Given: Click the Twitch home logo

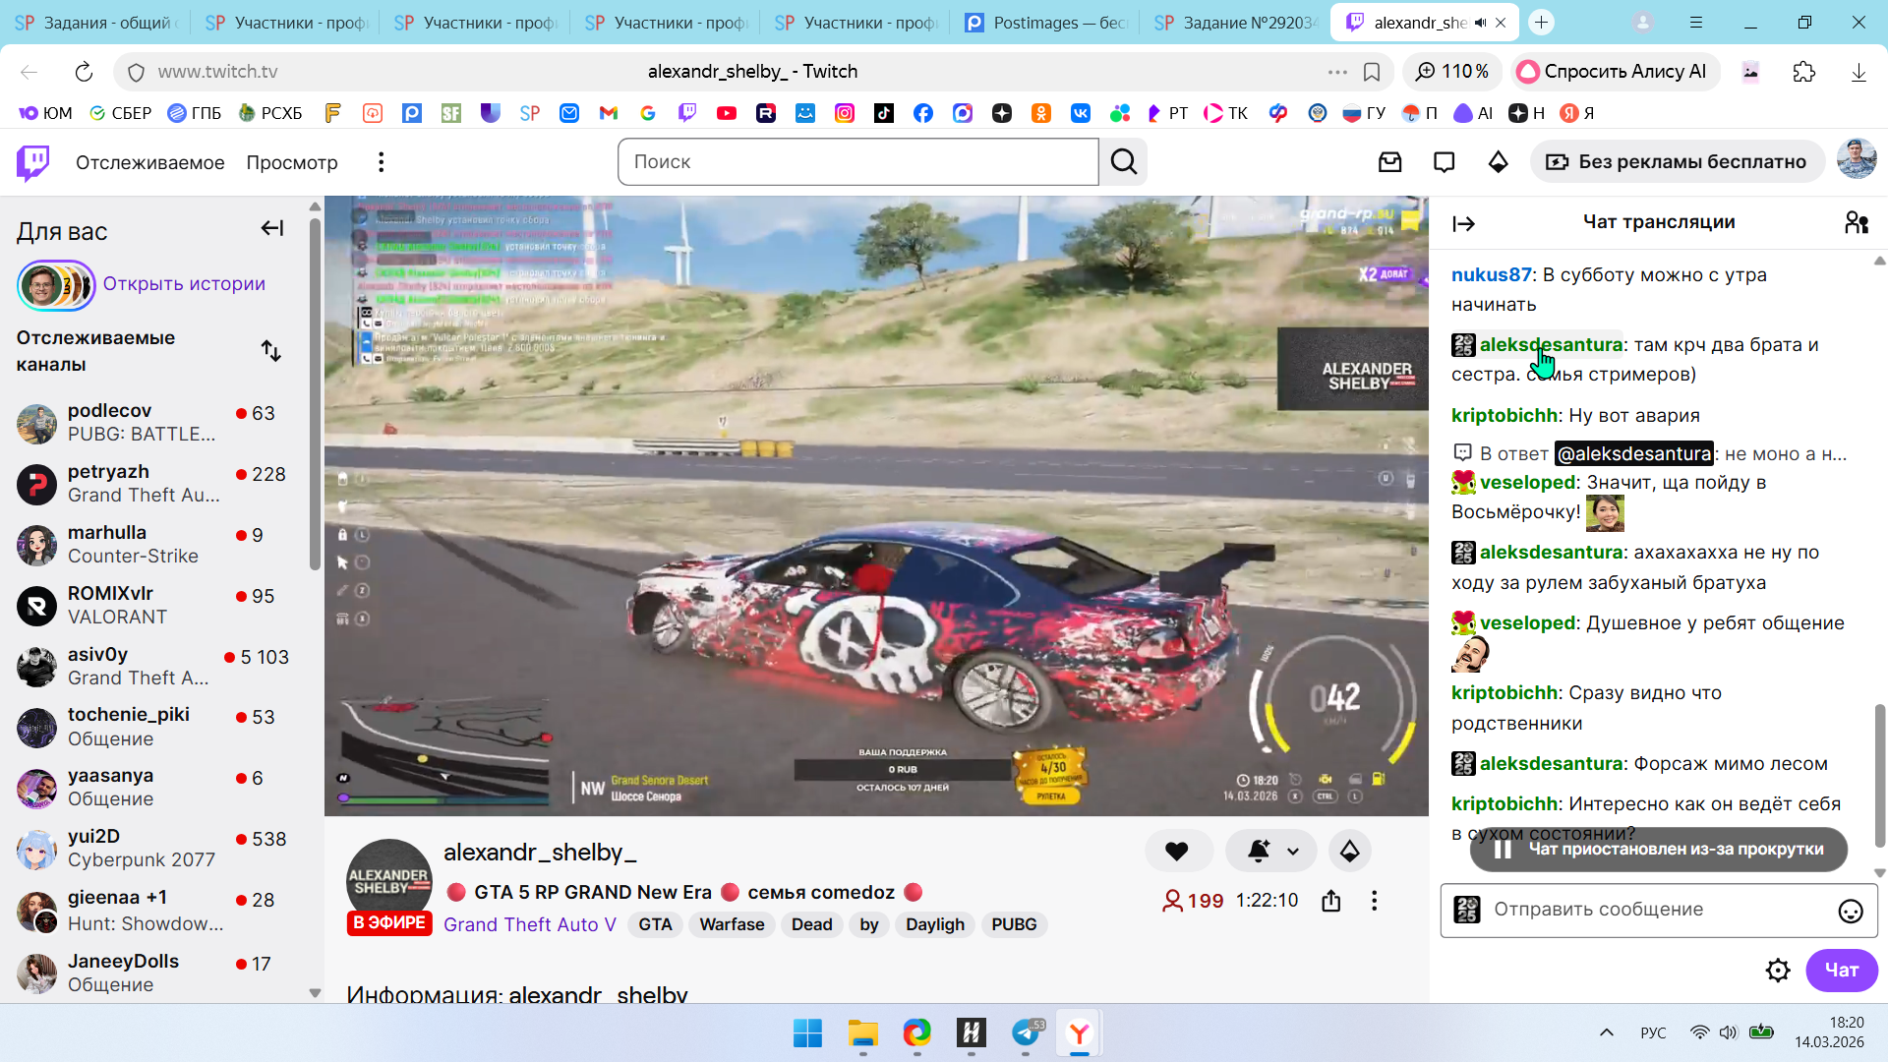Looking at the screenshot, I should click(33, 162).
